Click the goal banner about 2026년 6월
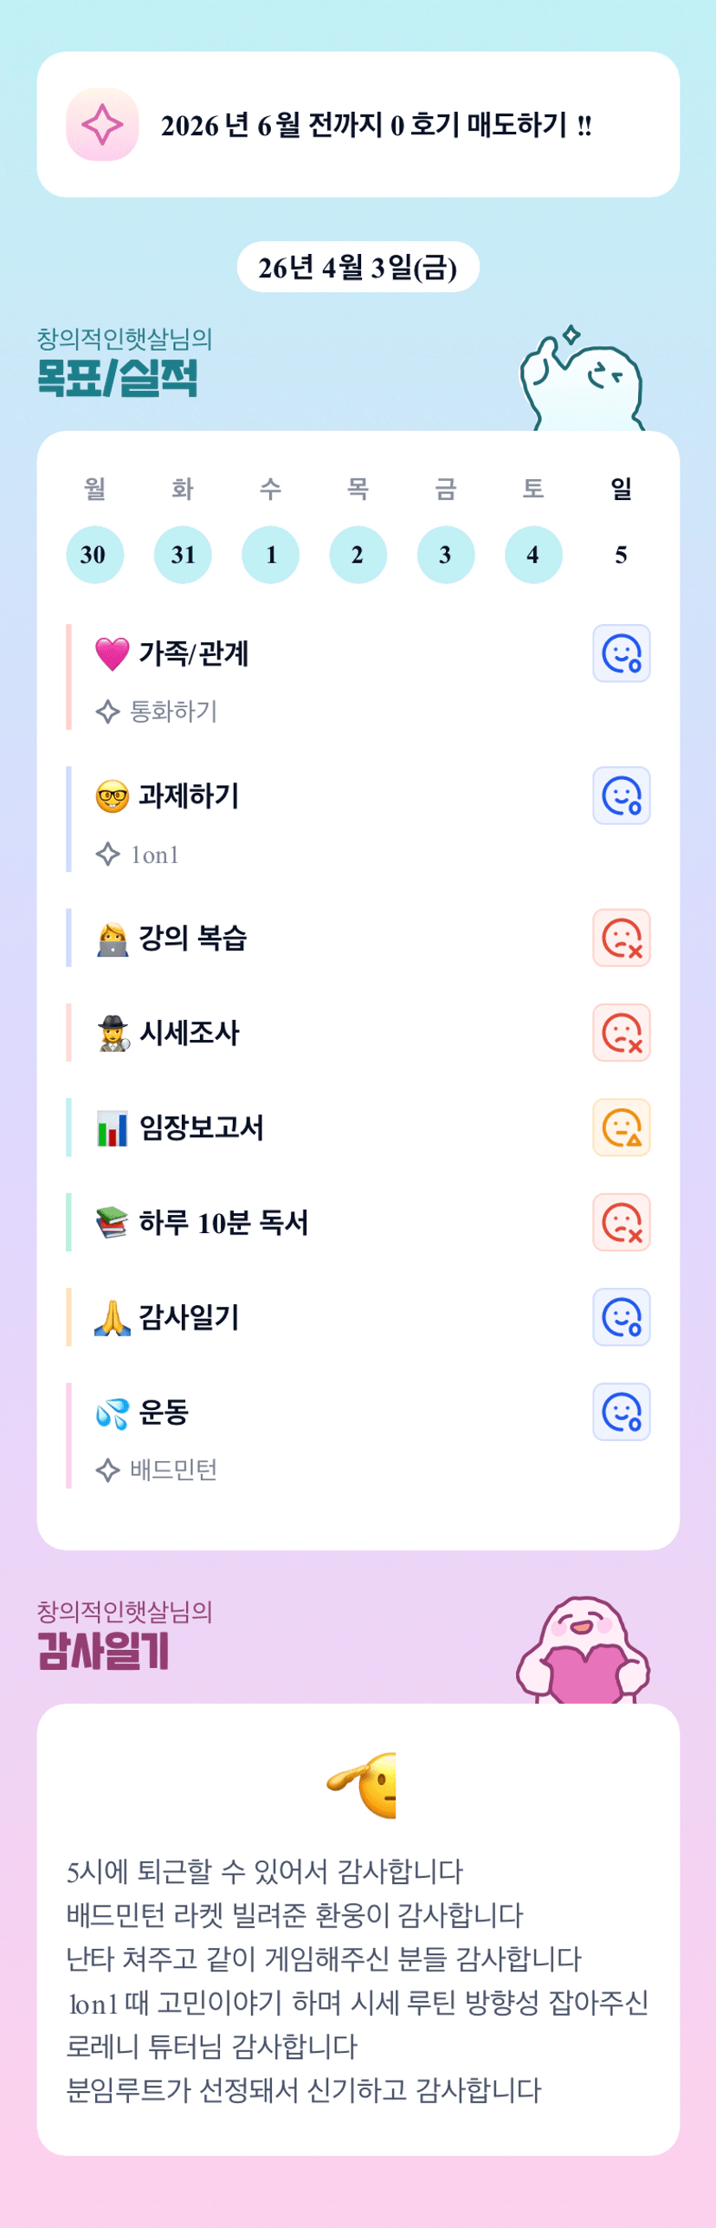Image resolution: width=716 pixels, height=2228 pixels. [x=358, y=125]
